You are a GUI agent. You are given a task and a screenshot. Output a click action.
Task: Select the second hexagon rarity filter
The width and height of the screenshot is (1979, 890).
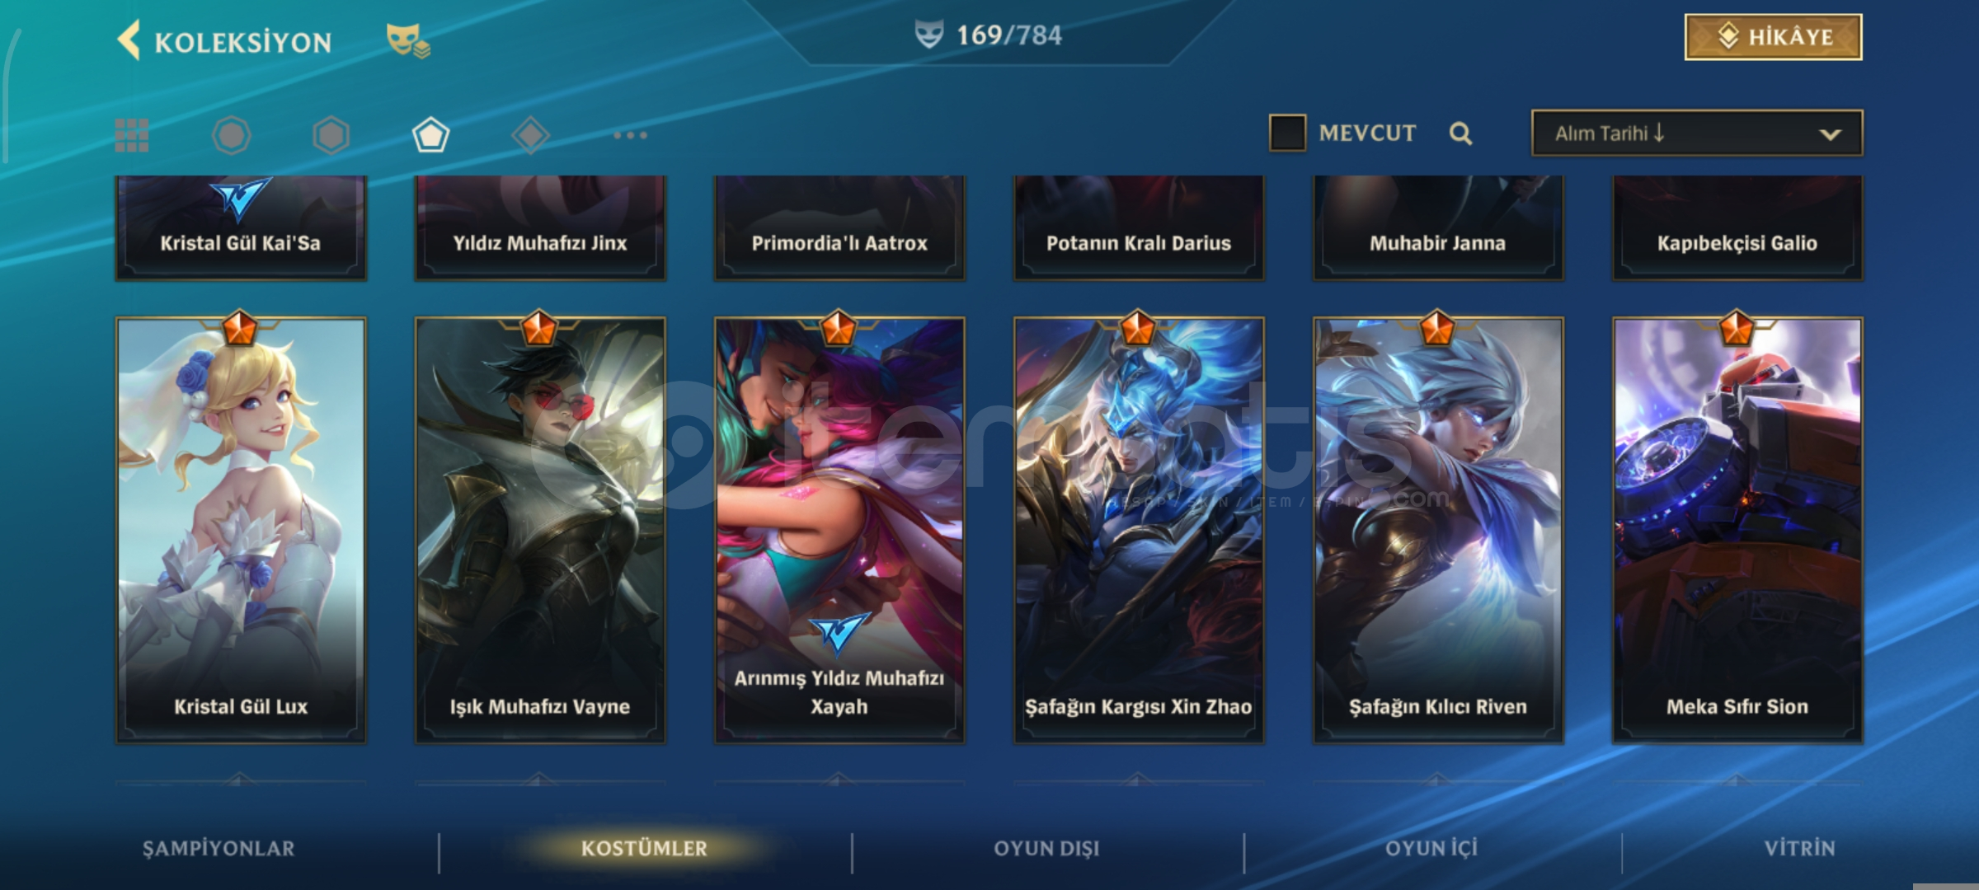point(331,135)
